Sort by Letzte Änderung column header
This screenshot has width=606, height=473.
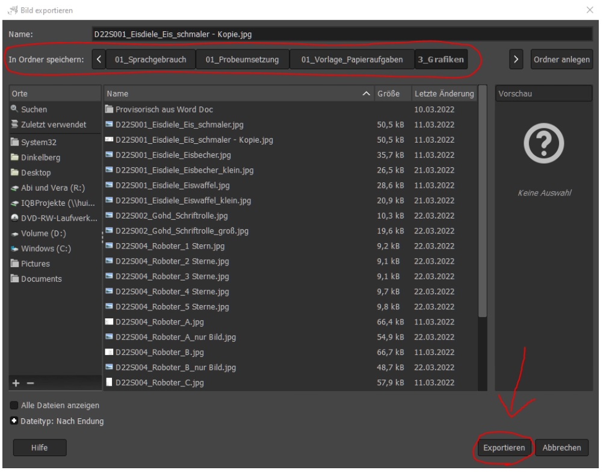(x=444, y=93)
